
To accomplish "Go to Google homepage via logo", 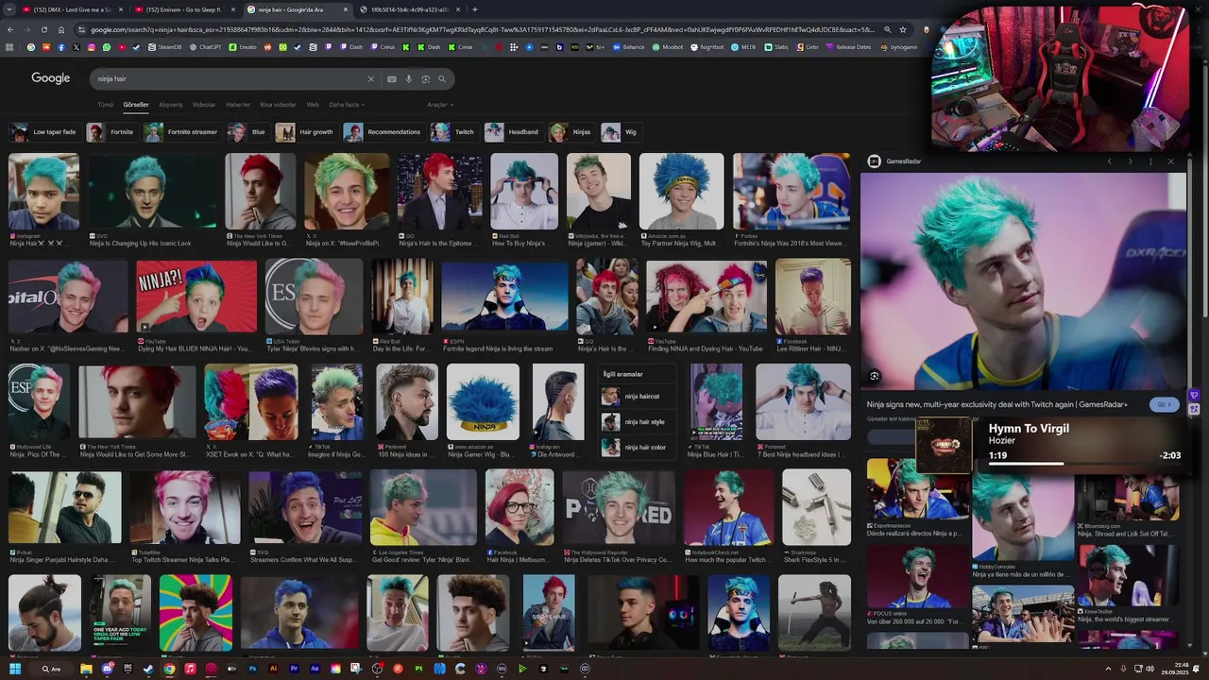I will [x=51, y=78].
